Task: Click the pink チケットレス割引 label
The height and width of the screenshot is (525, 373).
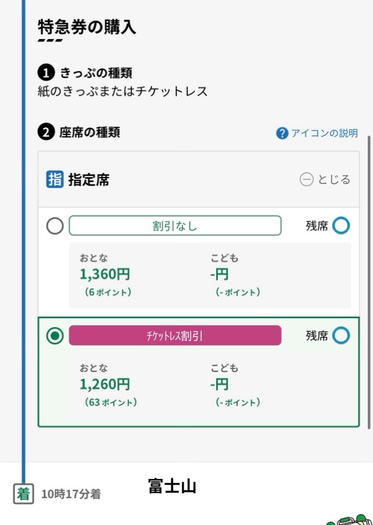Action: point(175,335)
